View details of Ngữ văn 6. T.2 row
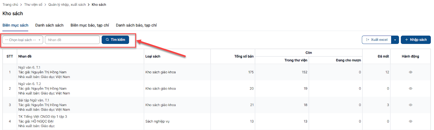 coord(410,88)
